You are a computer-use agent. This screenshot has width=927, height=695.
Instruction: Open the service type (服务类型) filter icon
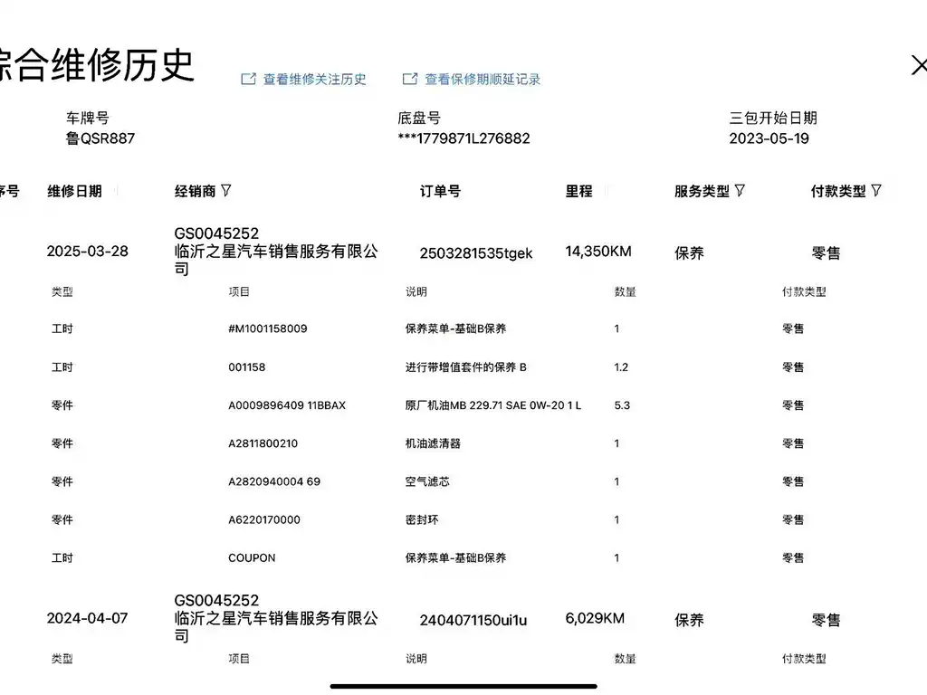(x=740, y=191)
